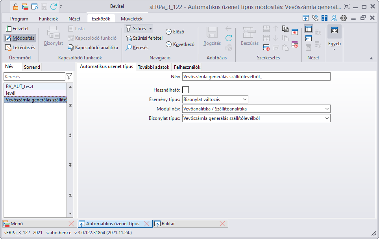This screenshot has width=379, height=239.
Task: Switch to További adatok tab
Action: [153, 67]
